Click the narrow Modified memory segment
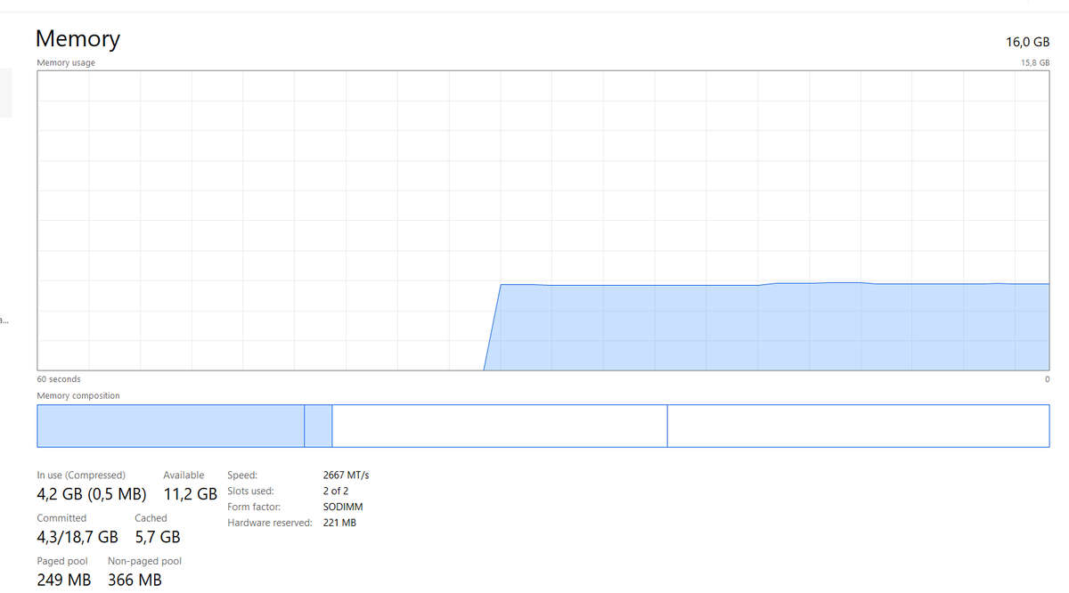 [x=318, y=426]
